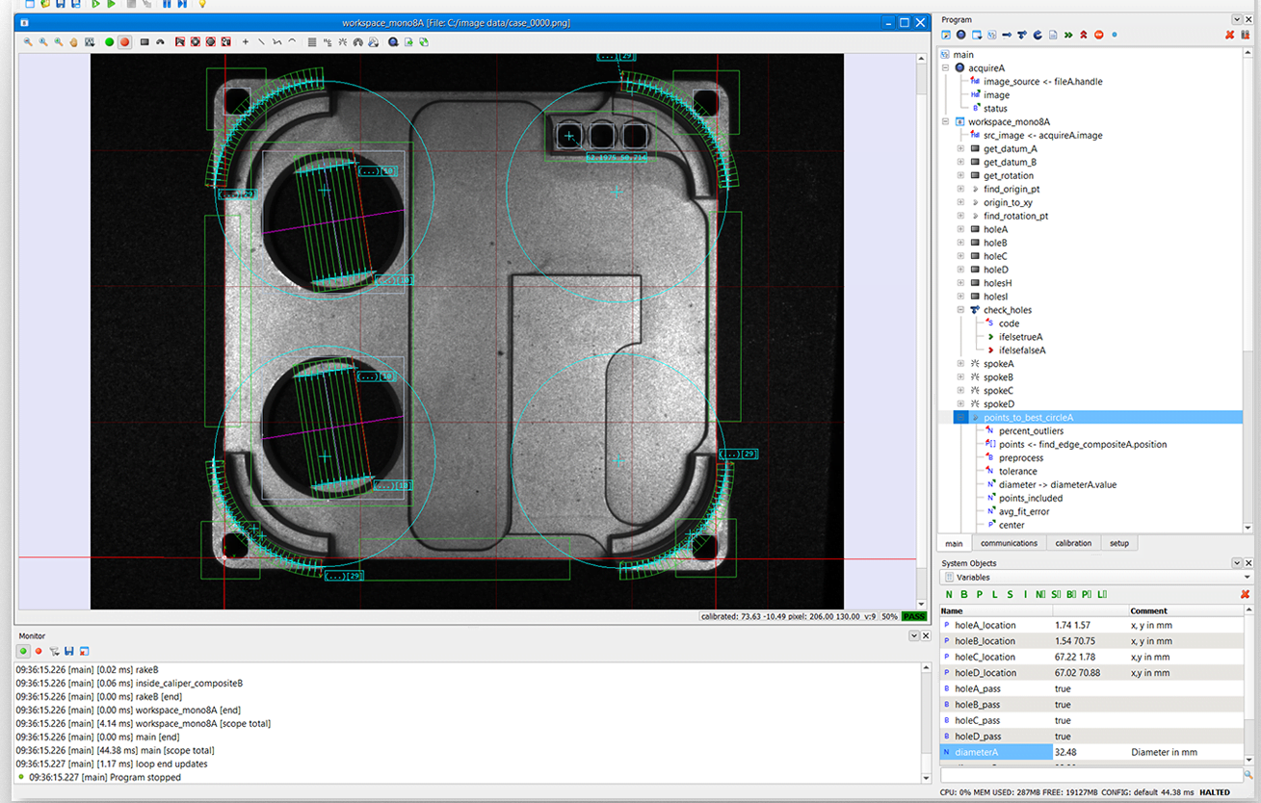Click the red delete X in Program toolbar
Image resolution: width=1261 pixels, height=803 pixels.
1230,36
